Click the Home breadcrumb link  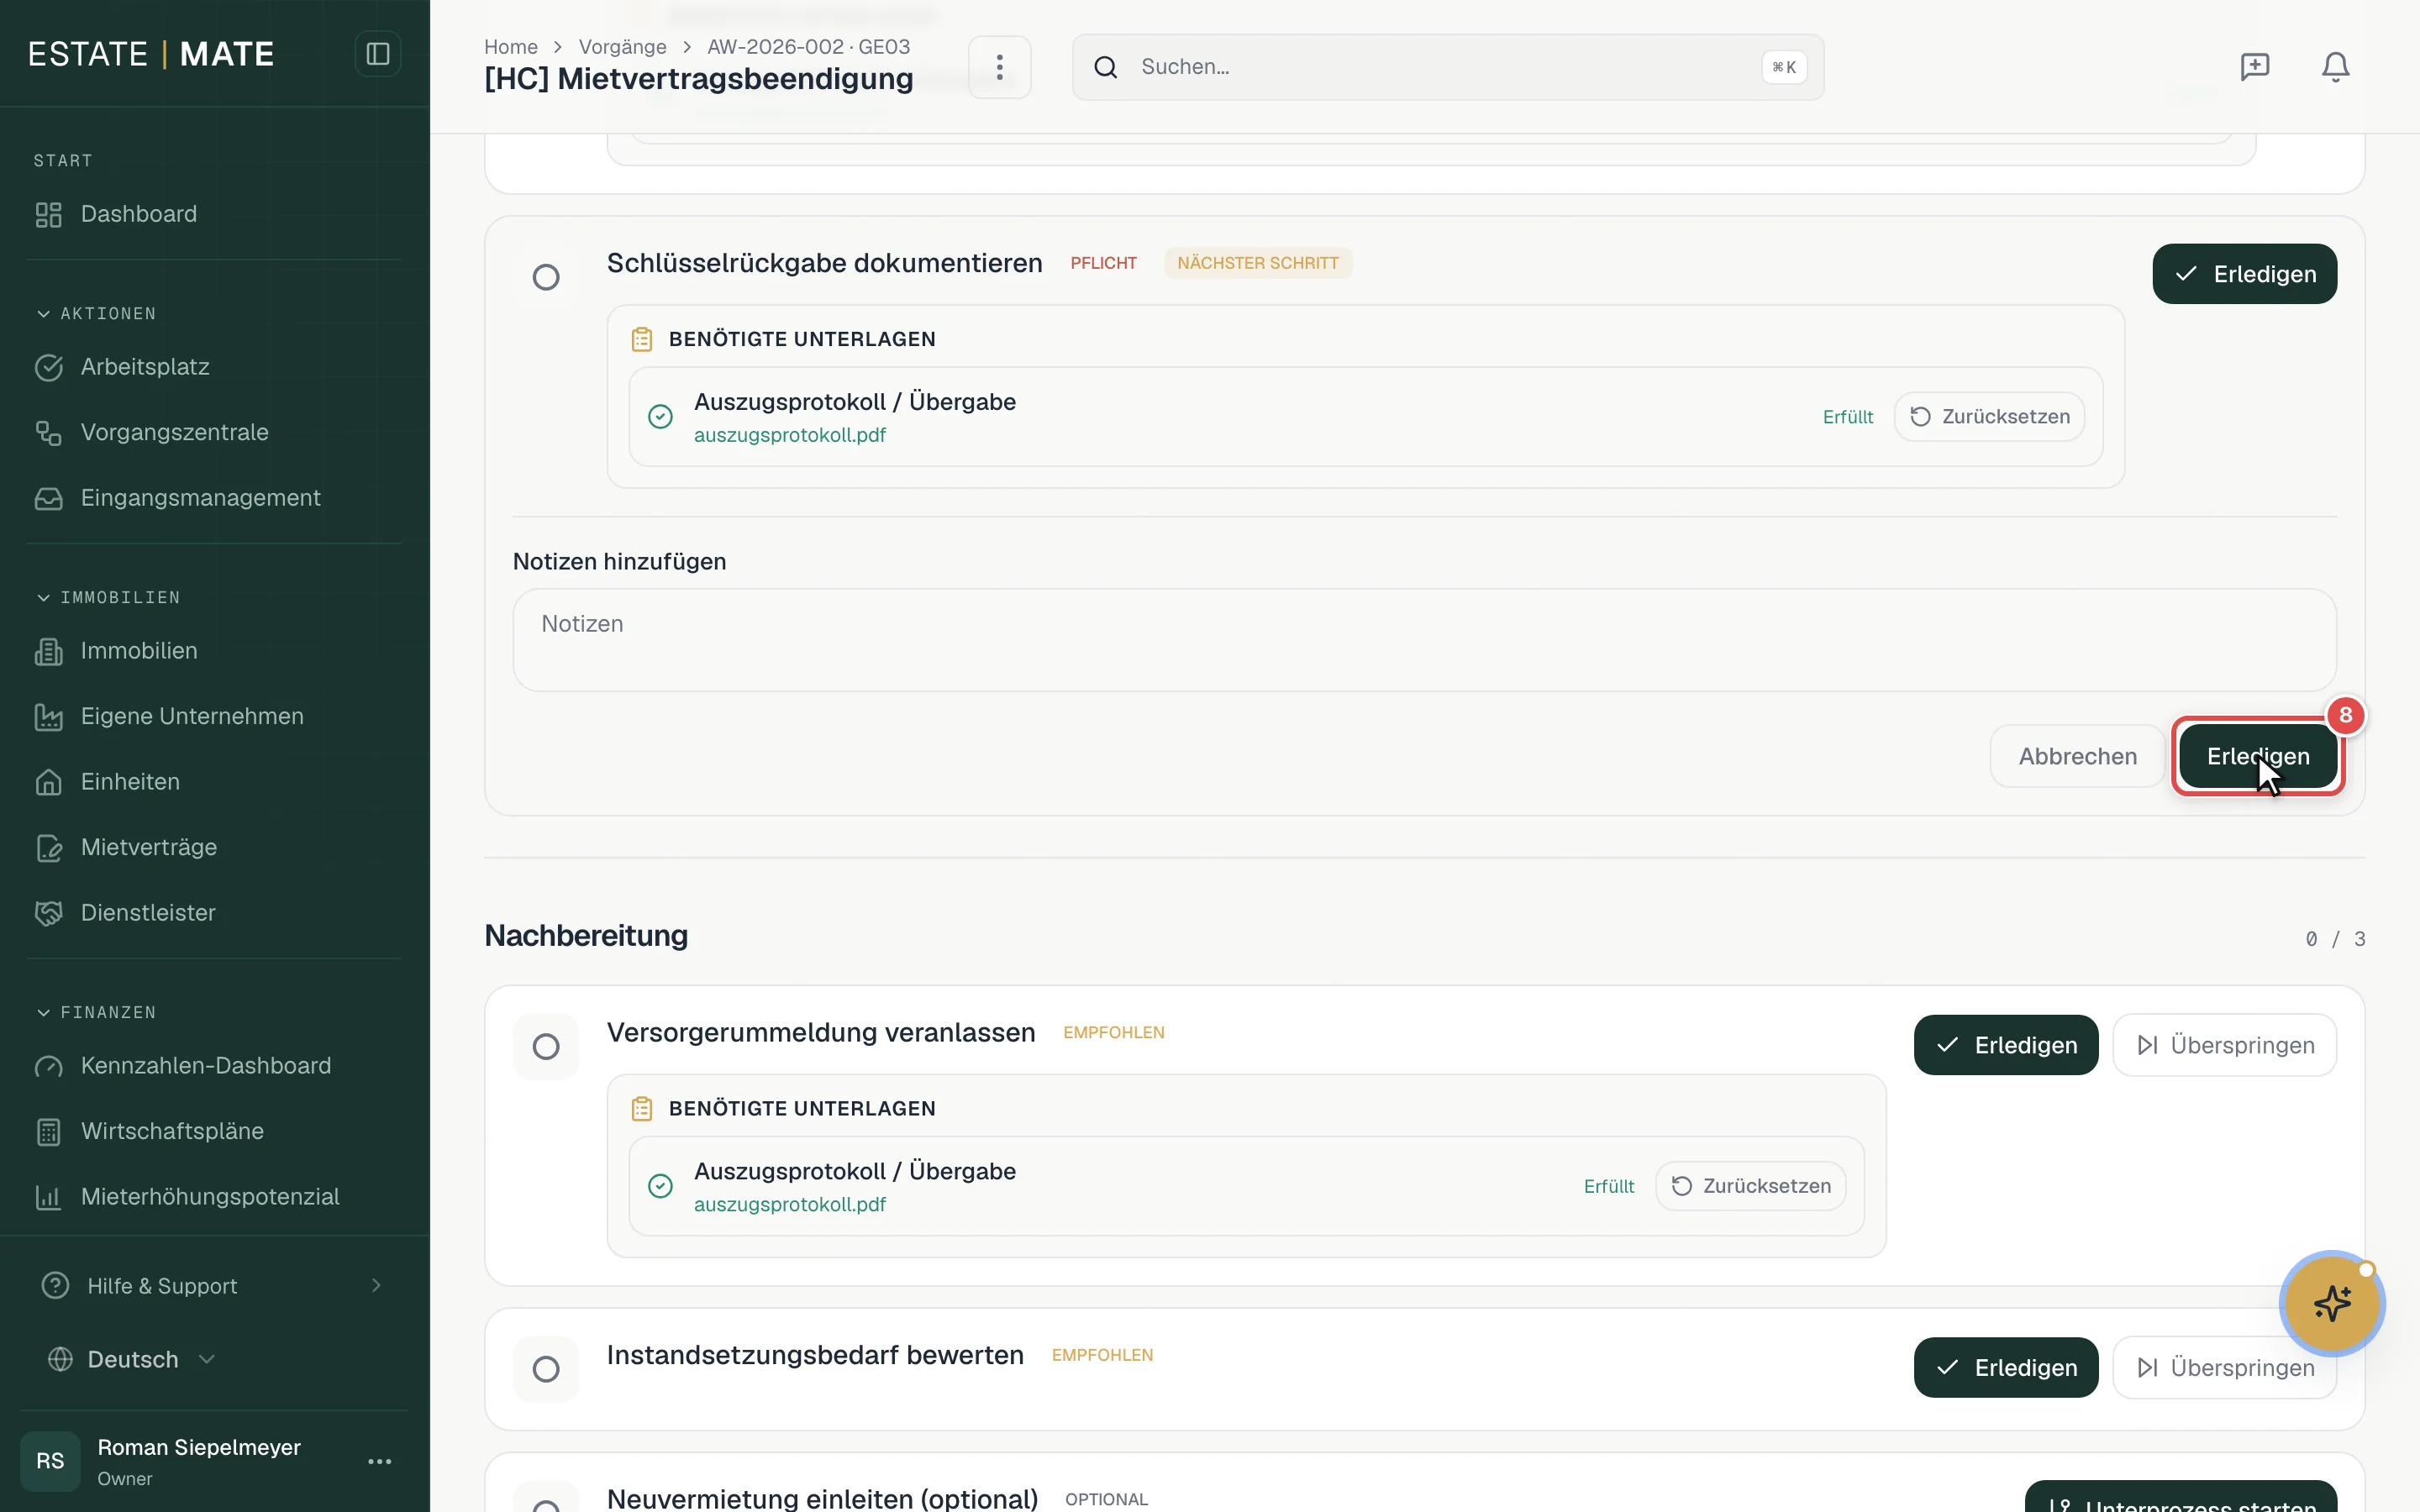click(x=511, y=47)
